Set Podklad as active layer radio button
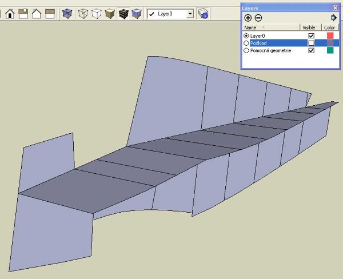 [x=246, y=43]
